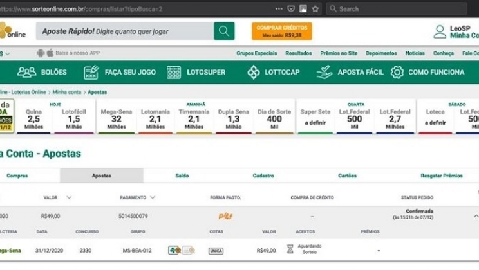Image resolution: width=479 pixels, height=270 pixels.
Task: Click the picture icon in the address bar
Action: pyautogui.click(x=303, y=9)
